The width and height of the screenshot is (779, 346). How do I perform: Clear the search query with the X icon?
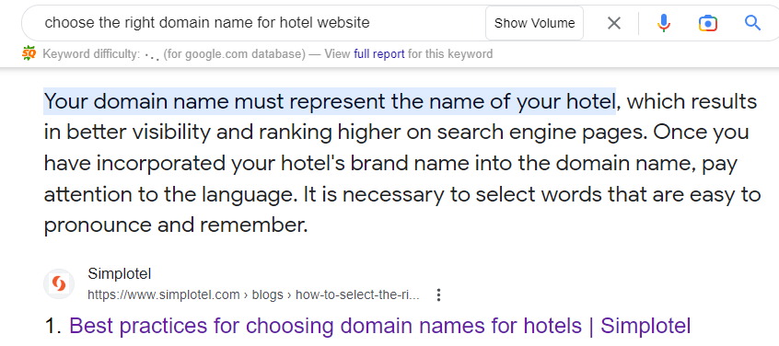614,23
